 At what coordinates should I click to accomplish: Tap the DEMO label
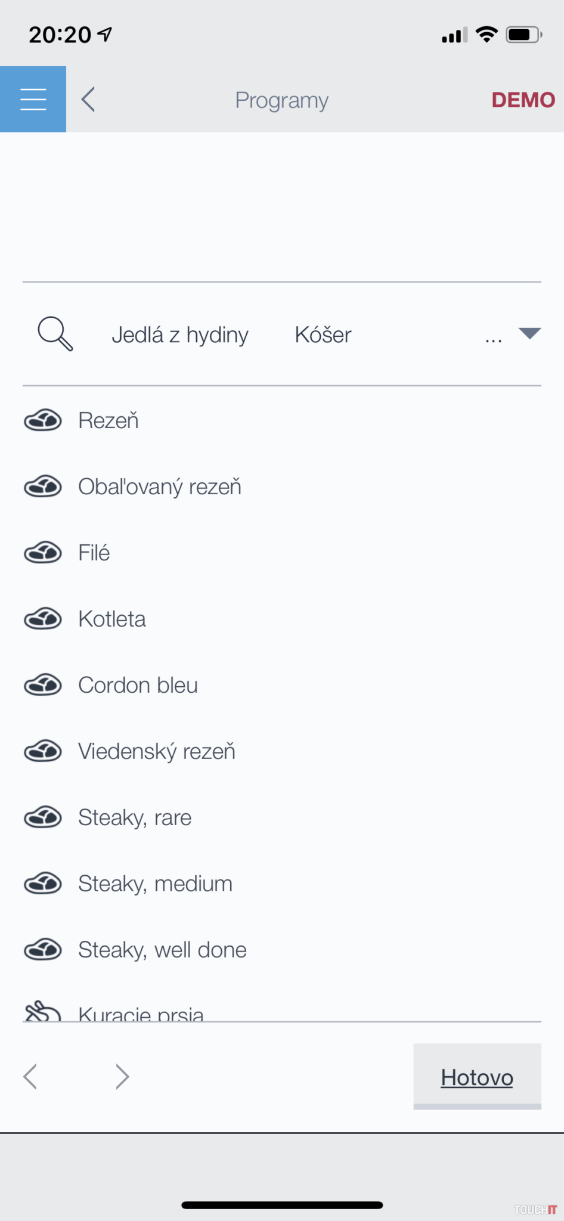pyautogui.click(x=523, y=100)
